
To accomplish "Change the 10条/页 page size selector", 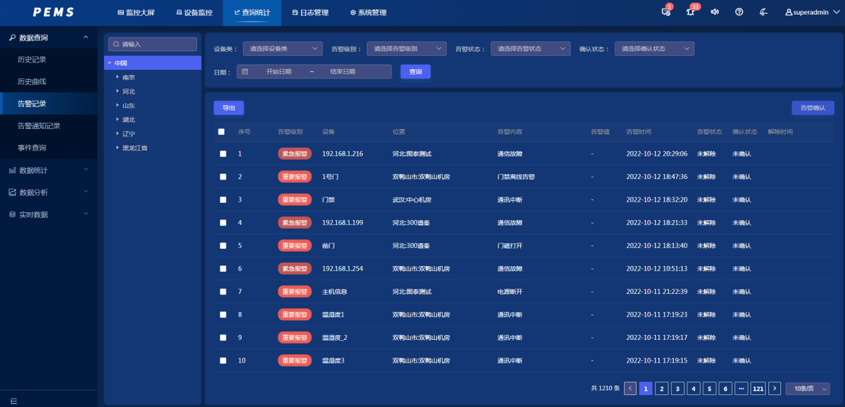I will point(808,388).
